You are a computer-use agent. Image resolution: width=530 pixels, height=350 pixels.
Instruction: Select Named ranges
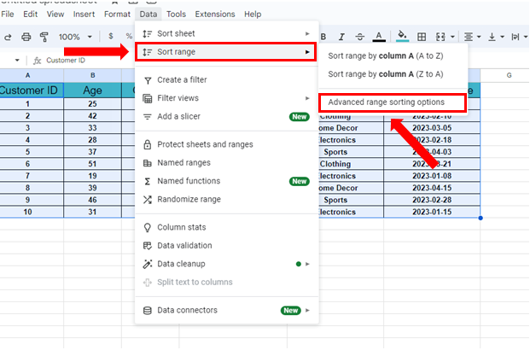226,163
